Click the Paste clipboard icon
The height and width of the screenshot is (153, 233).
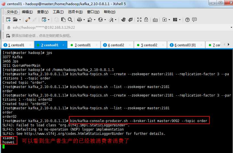[63, 20]
